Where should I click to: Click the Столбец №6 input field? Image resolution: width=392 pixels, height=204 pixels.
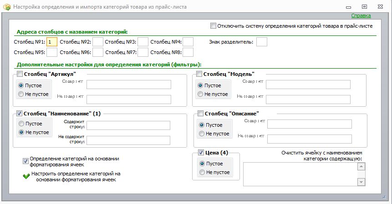[98, 52]
